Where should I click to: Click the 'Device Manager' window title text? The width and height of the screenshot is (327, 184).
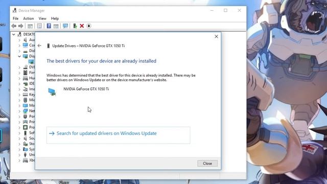coord(32,10)
